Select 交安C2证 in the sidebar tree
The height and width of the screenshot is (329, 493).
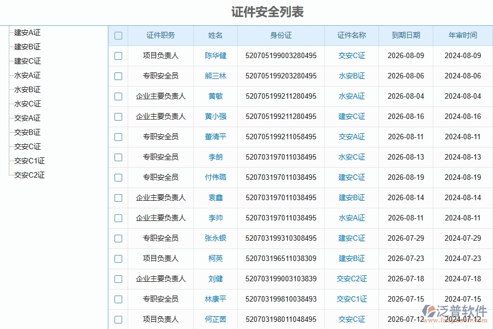click(x=28, y=175)
